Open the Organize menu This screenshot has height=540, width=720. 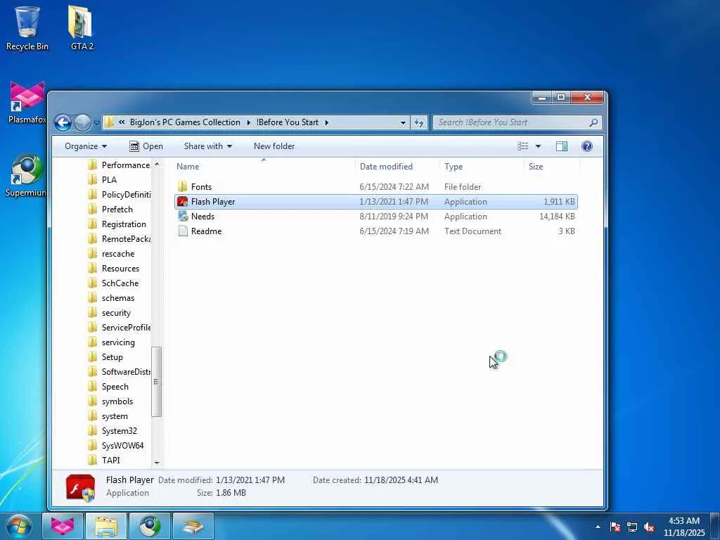point(85,146)
